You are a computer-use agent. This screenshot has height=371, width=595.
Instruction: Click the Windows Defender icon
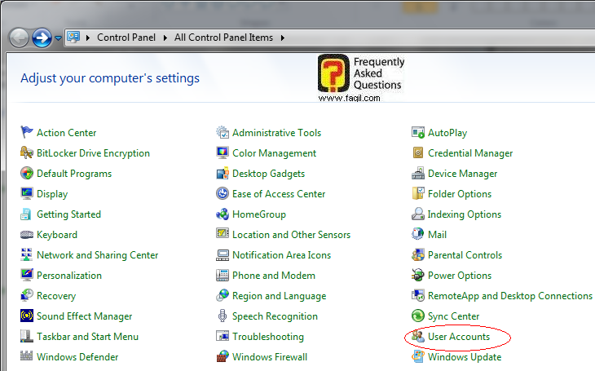(27, 357)
